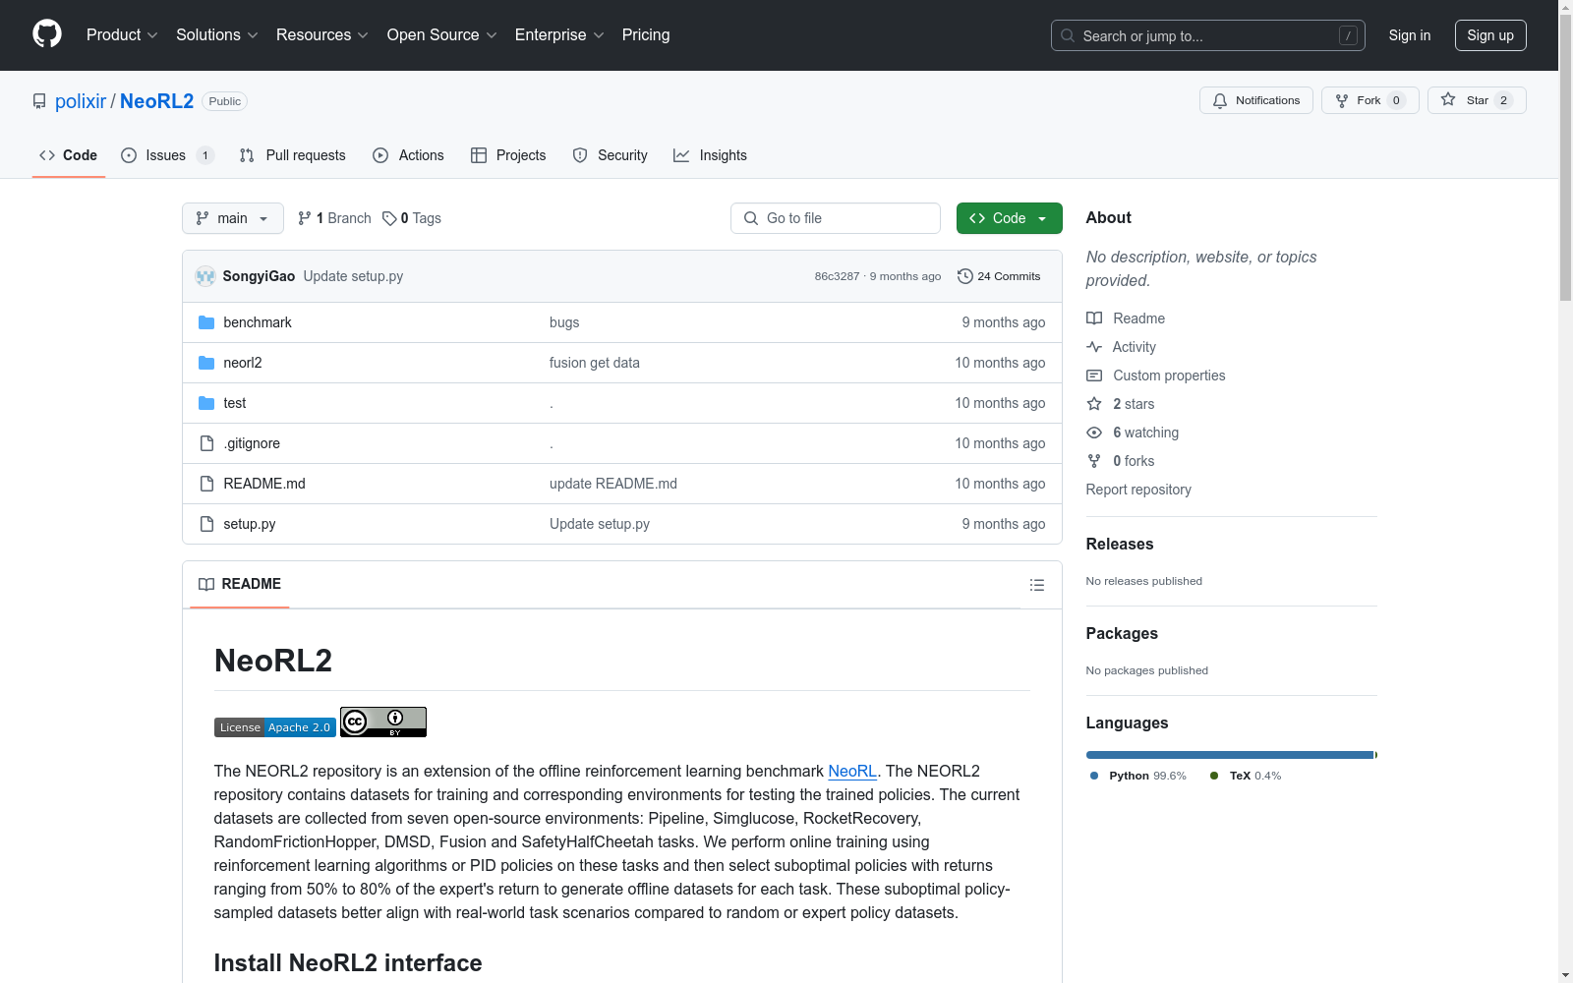Viewport: 1573px width, 983px height.
Task: Click the Python 99.6% language link
Action: (1138, 776)
